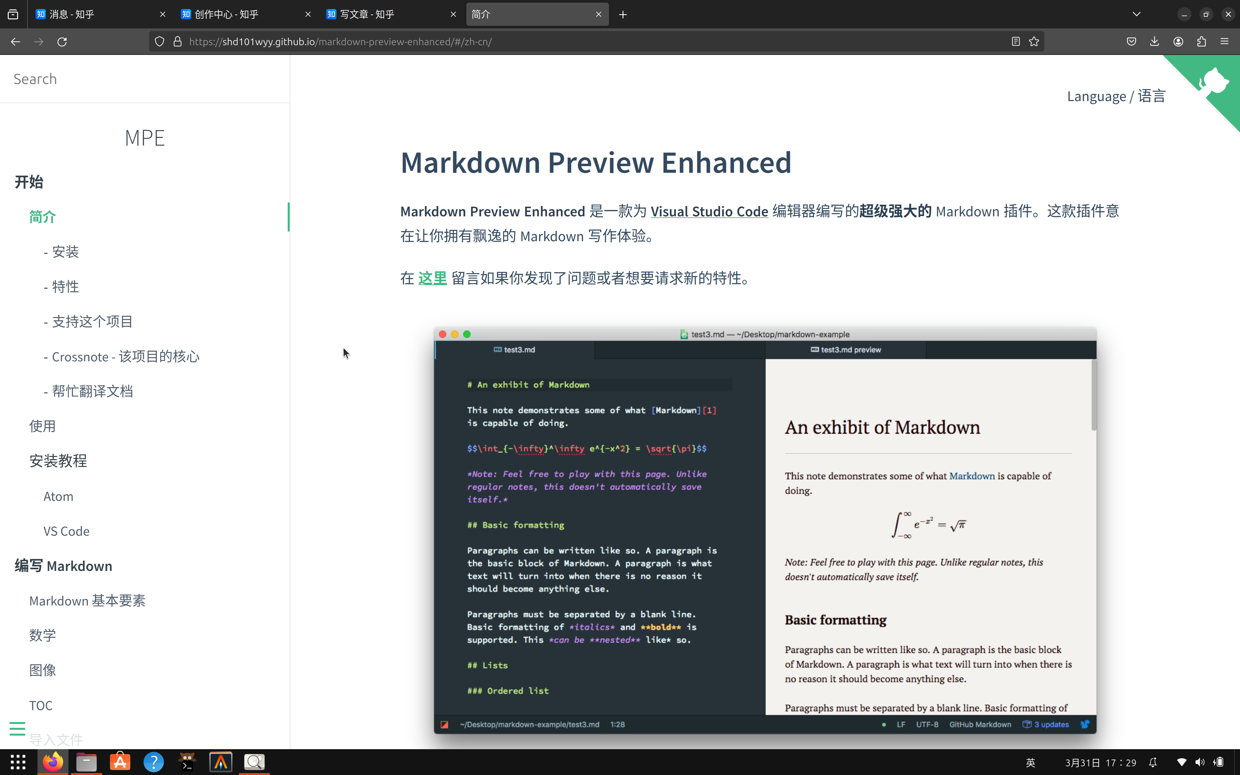
Task: Open the VS Code installation page
Action: coord(67,531)
